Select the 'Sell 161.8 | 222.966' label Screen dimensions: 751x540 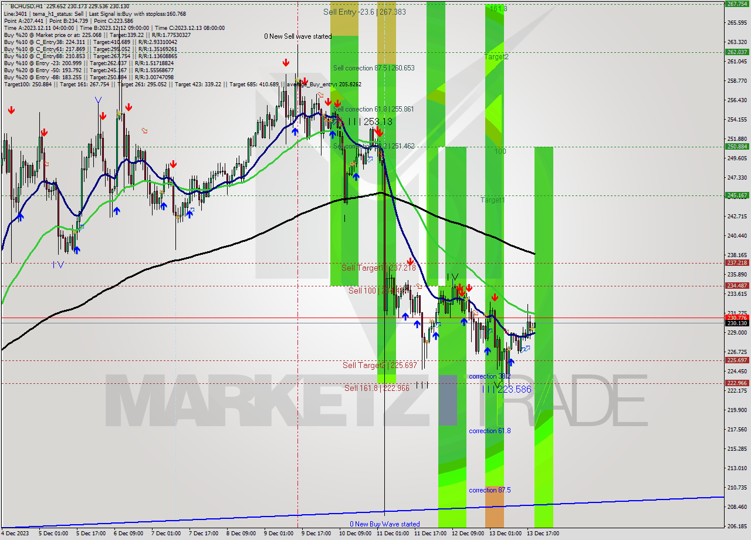click(x=377, y=388)
